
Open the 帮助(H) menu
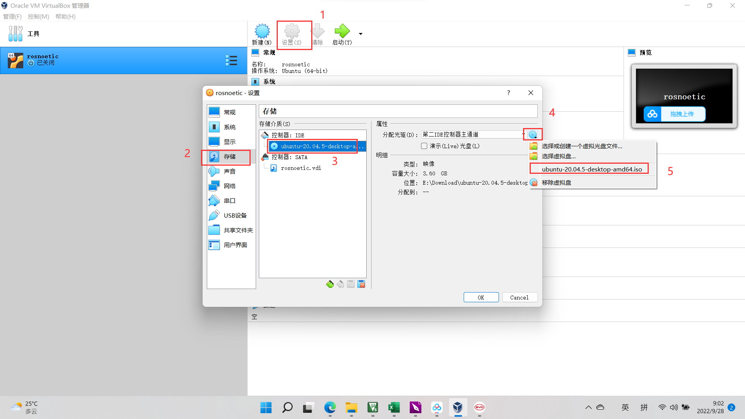pyautogui.click(x=66, y=16)
